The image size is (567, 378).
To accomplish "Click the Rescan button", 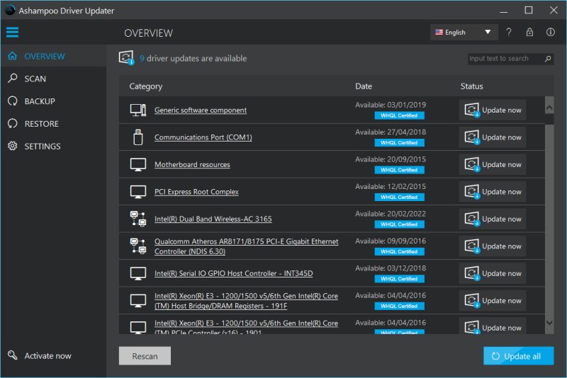I will (145, 356).
